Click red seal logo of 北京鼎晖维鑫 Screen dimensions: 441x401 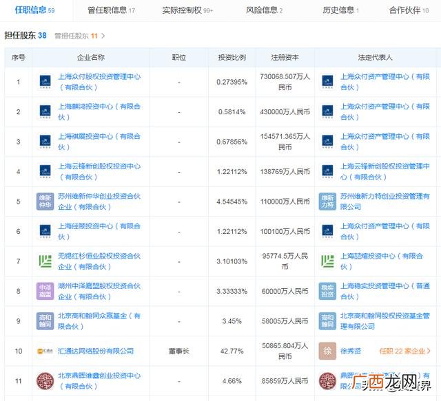(x=45, y=381)
